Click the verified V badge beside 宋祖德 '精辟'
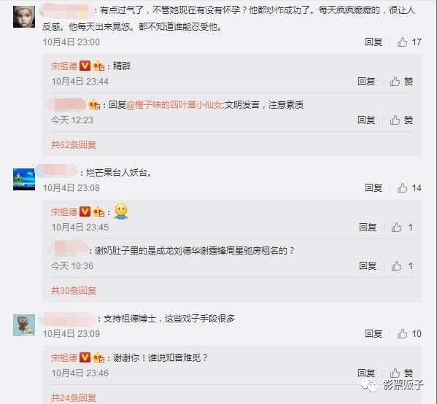Viewport: 437px width, 404px height. pos(85,66)
